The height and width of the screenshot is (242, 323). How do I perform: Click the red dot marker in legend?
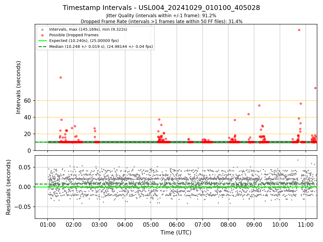click(43, 35)
